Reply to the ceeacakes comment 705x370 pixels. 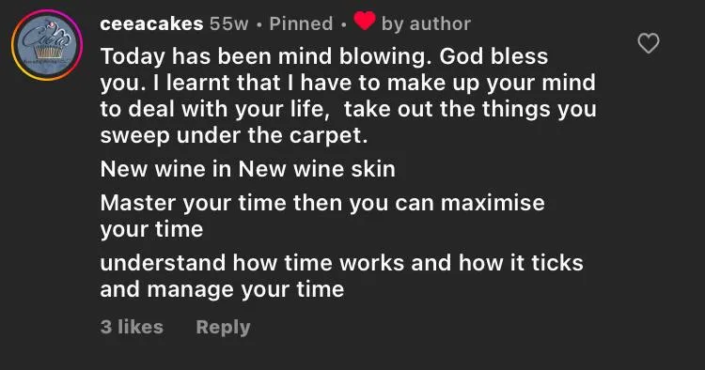coord(223,328)
